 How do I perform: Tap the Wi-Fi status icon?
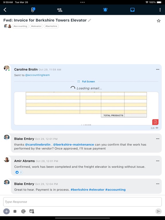coord(147,2)
